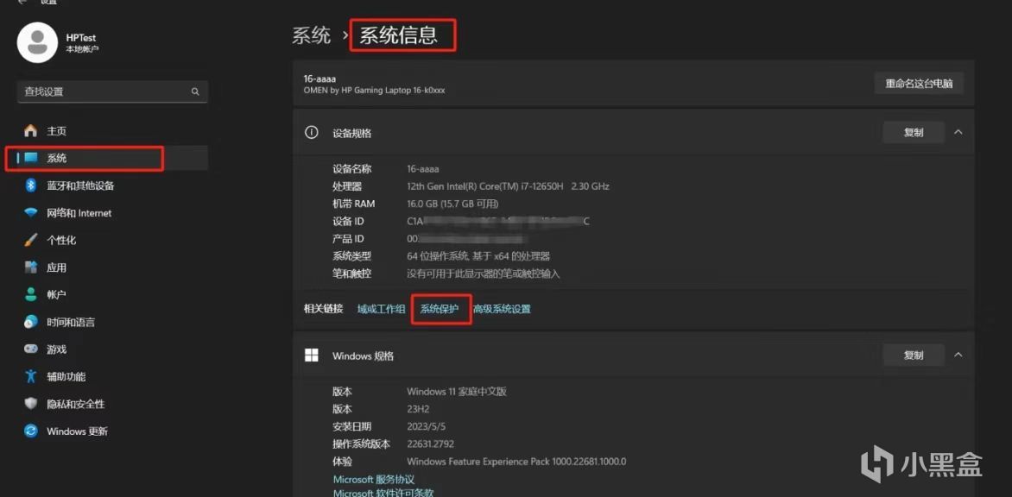Image resolution: width=1012 pixels, height=497 pixels.
Task: Click the Wi-Fi icon for 网络和 Internet
Action: pos(30,213)
